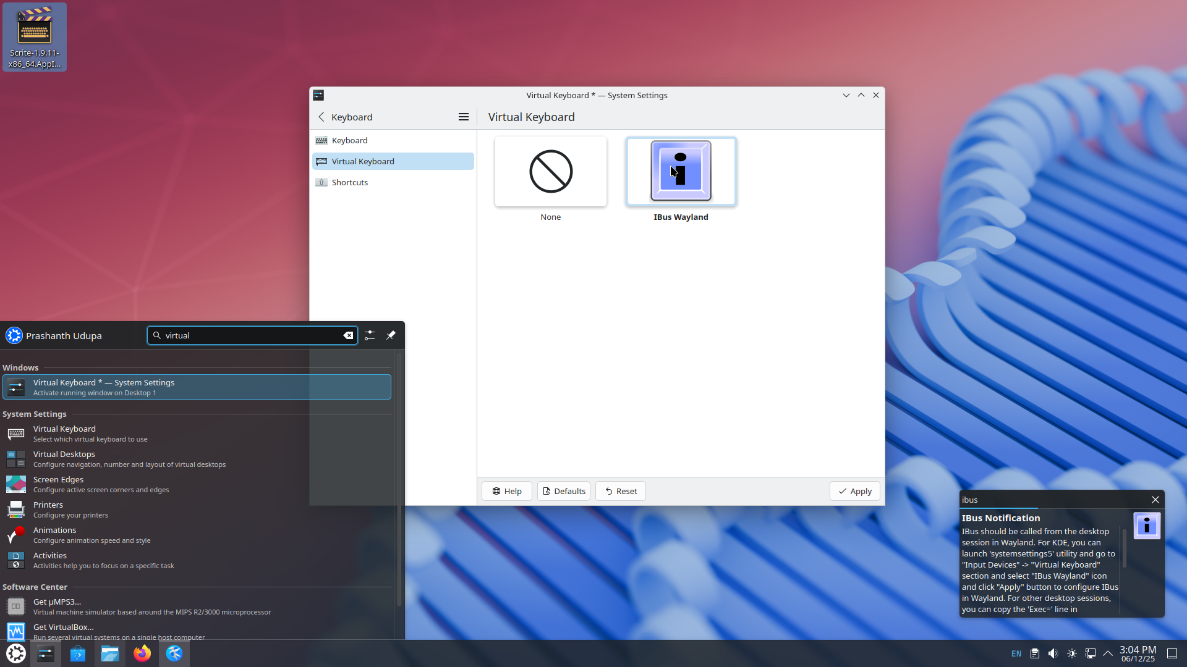Open the Keyboard settings page
The image size is (1187, 667).
(x=350, y=140)
